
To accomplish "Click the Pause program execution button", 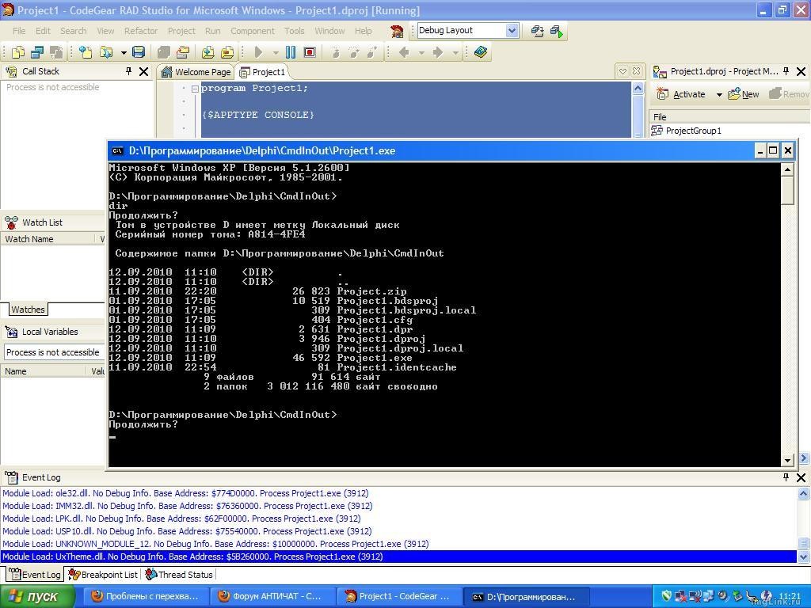I will pos(291,52).
